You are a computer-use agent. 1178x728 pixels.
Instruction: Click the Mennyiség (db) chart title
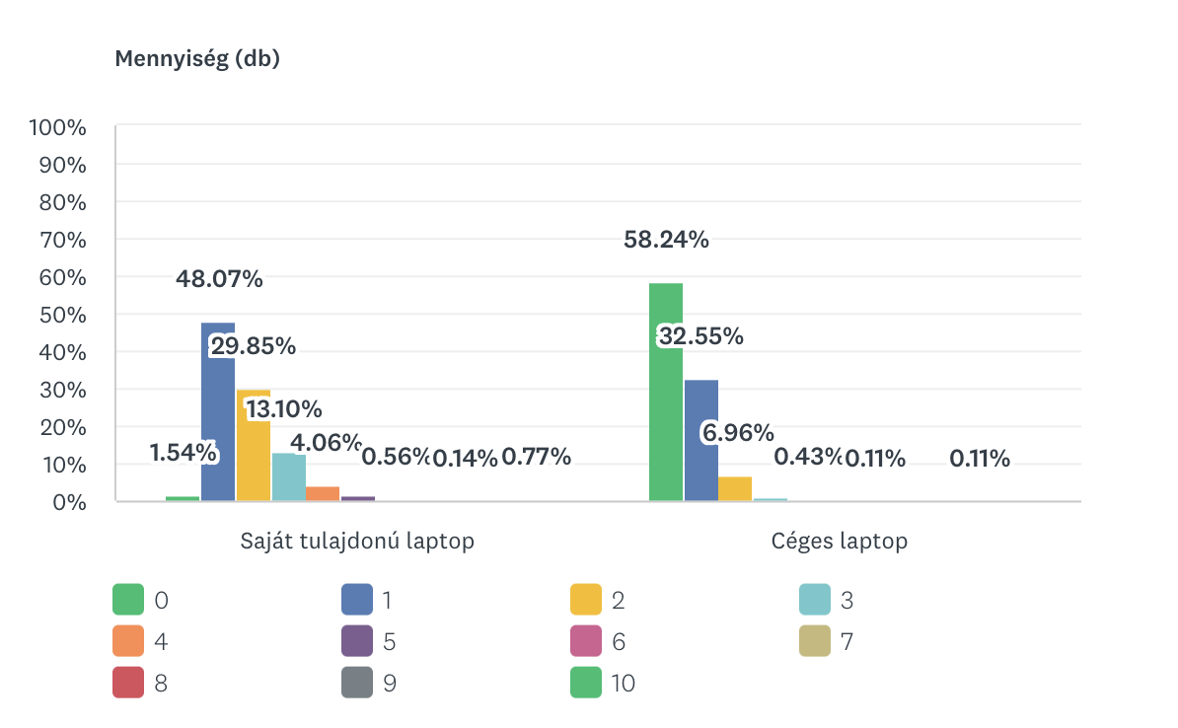pos(197,59)
